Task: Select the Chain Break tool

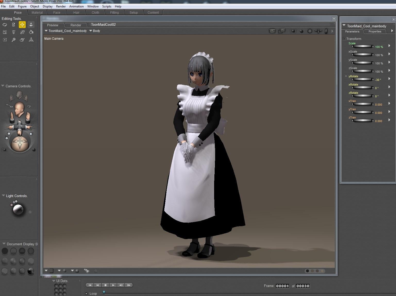Action: click(22, 32)
